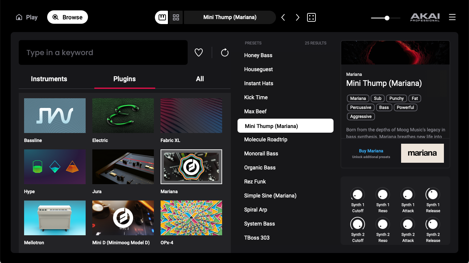This screenshot has width=469, height=263.
Task: Click the Percussive tag
Action: [361, 107]
